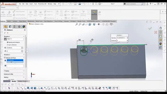Open the DisplayManager color sphere tab
167x94 pixels.
coord(24,27)
